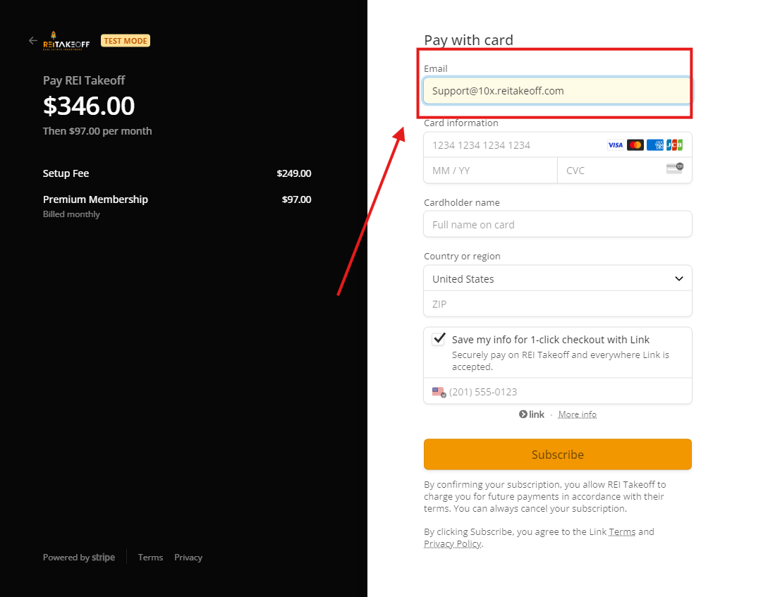
Task: Focus the CVC input field
Action: click(625, 171)
